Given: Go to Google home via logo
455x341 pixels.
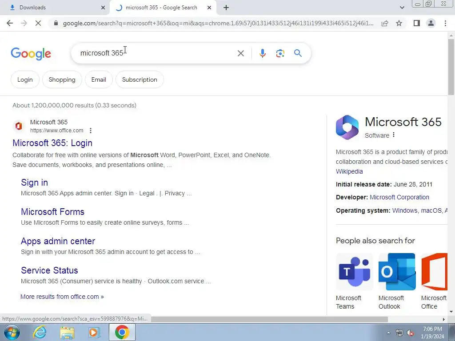Looking at the screenshot, I should point(31,54).
